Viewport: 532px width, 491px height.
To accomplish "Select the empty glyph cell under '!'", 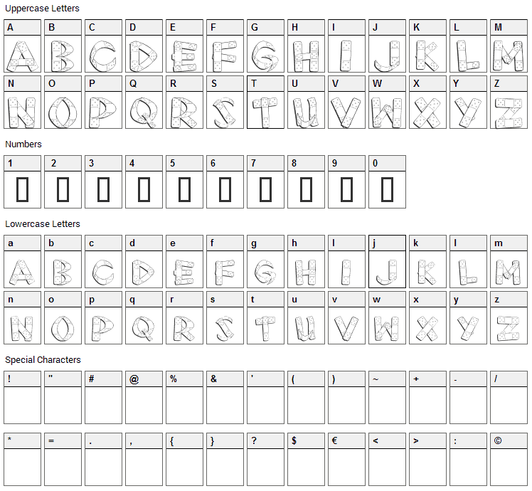I will (22, 405).
